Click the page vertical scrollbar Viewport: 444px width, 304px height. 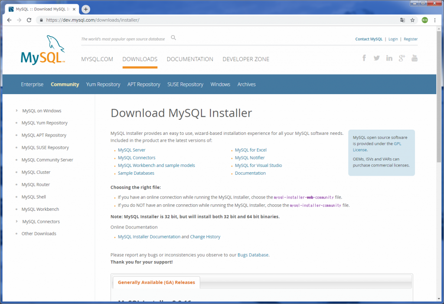pos(439,130)
